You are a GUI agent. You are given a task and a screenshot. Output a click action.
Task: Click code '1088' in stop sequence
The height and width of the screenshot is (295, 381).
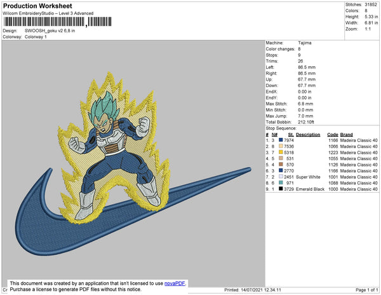tap(333, 183)
